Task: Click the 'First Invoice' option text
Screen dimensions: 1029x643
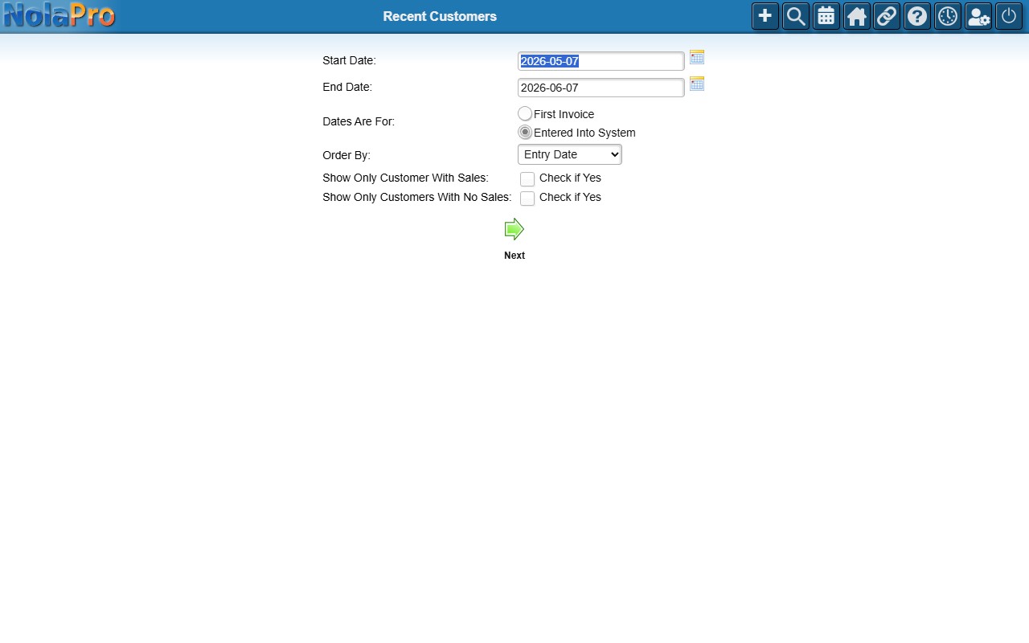Action: (564, 114)
